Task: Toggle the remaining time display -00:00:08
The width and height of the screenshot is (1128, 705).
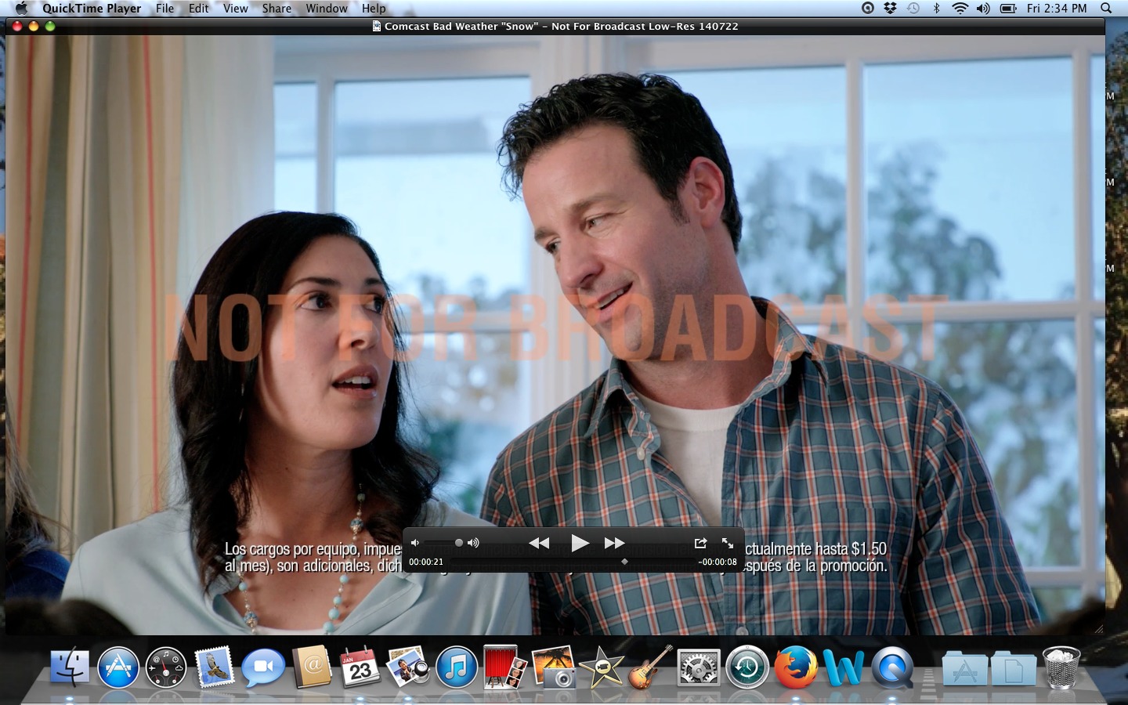Action: pos(718,562)
